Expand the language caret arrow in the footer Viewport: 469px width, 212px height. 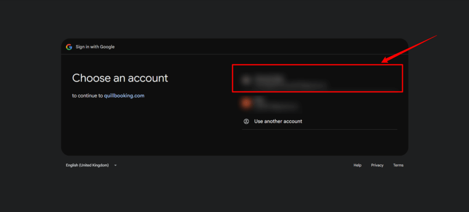pyautogui.click(x=115, y=165)
